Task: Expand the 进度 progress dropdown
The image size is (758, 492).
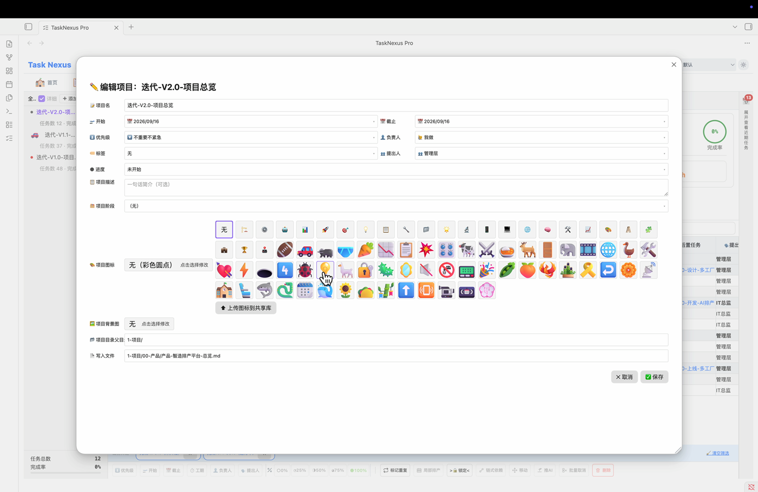Action: click(x=396, y=169)
